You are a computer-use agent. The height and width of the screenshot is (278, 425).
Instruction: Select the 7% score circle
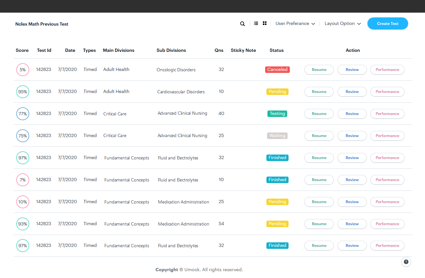coord(23,180)
